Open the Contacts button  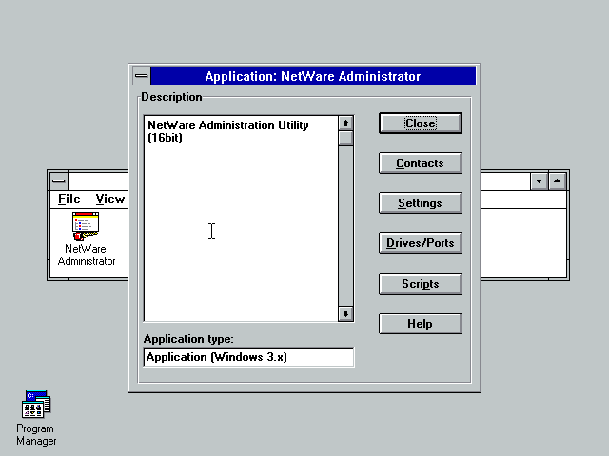pos(421,163)
